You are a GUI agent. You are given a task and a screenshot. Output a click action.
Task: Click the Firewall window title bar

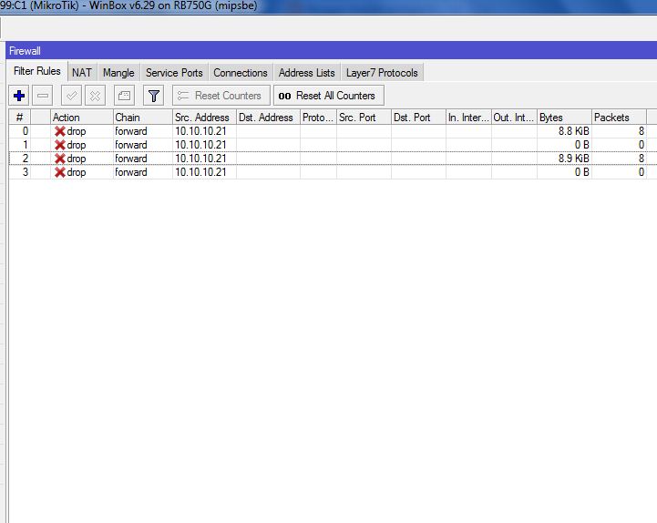click(332, 51)
